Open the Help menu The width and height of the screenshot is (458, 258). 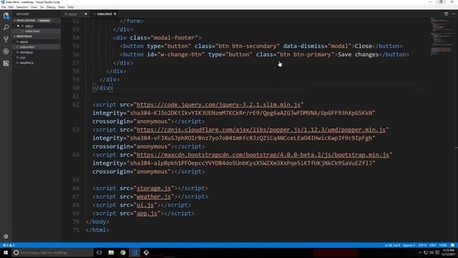71,7
